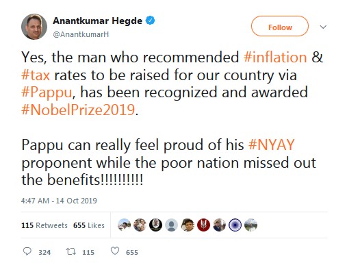Open the red emblem liker avatar
347x263 pixels.
tap(203, 225)
